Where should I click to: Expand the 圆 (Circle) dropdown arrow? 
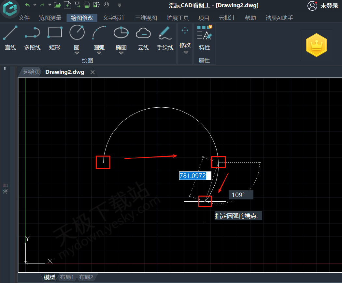(x=77, y=53)
